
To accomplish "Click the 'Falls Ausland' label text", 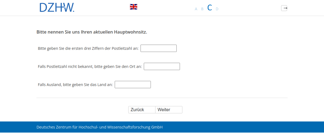I will tap(75, 85).
